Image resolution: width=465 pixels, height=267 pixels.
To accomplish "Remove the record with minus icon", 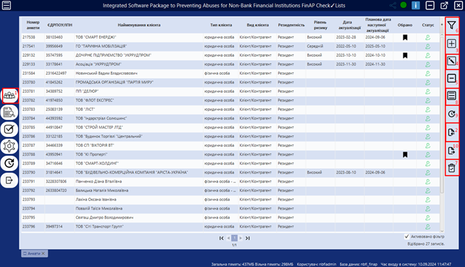I will tap(452, 79).
